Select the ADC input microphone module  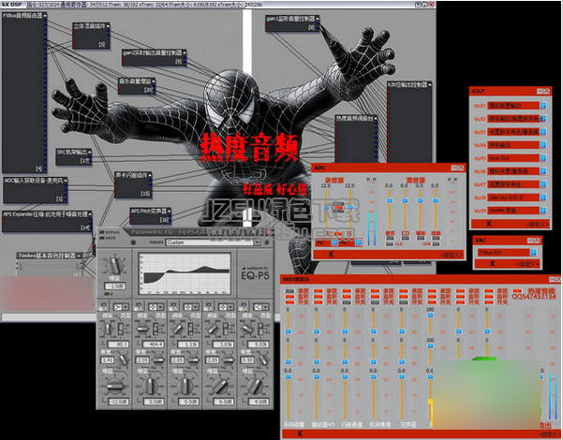pyautogui.click(x=36, y=190)
